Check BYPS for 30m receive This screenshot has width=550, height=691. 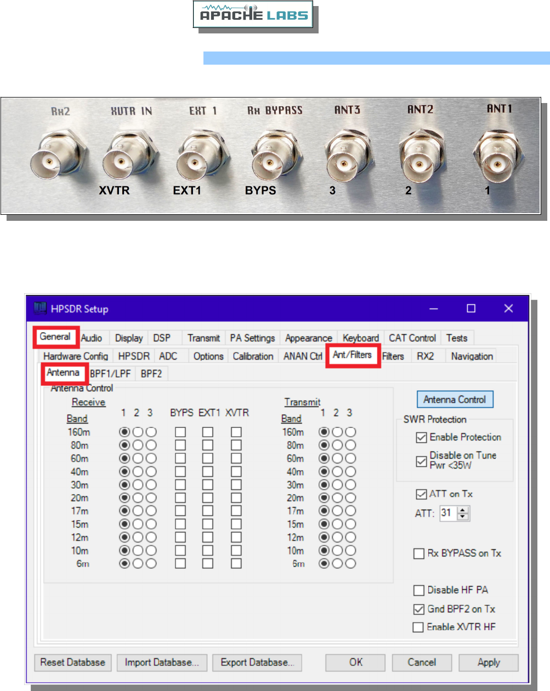[180, 484]
